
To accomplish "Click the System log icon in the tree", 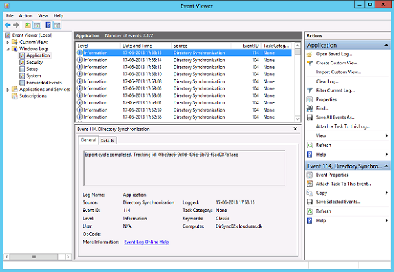I will (22, 75).
